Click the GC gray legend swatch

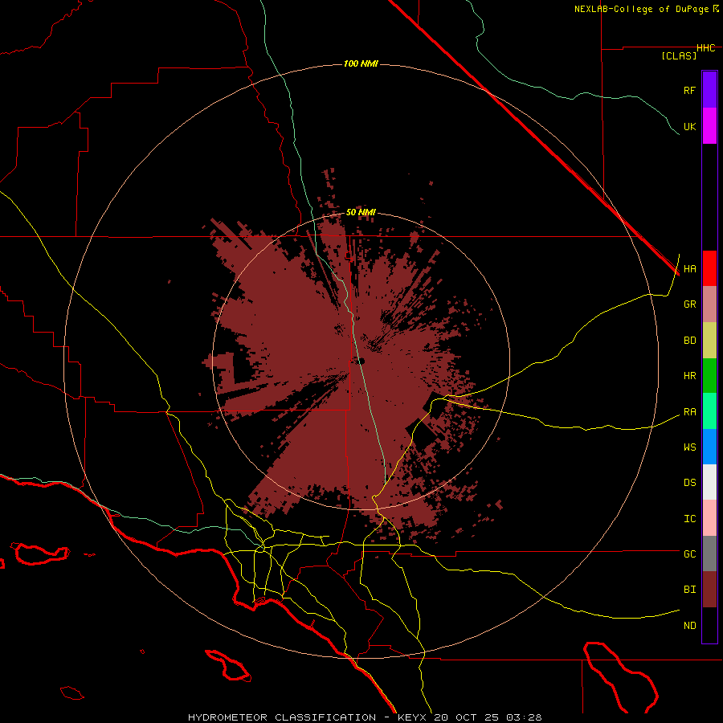(x=709, y=553)
